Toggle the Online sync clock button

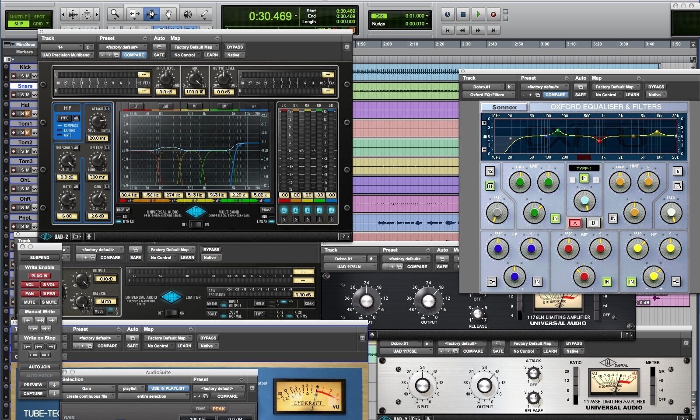pyautogui.click(x=448, y=14)
